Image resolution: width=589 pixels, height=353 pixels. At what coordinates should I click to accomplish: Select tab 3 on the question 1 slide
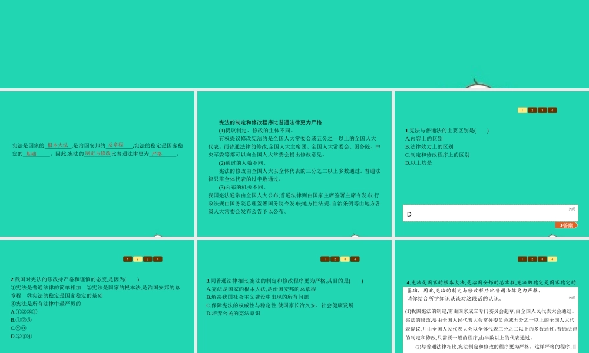(542, 110)
